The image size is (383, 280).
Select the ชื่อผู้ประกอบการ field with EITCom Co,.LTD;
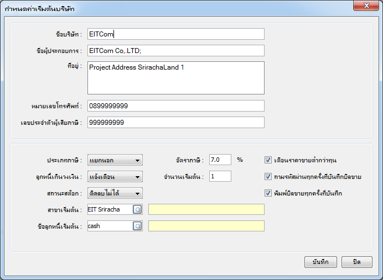coord(175,51)
